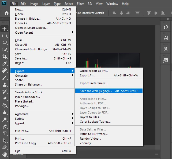Choose File Info...
This screenshot has width=172, height=159.
[x=43, y=131]
